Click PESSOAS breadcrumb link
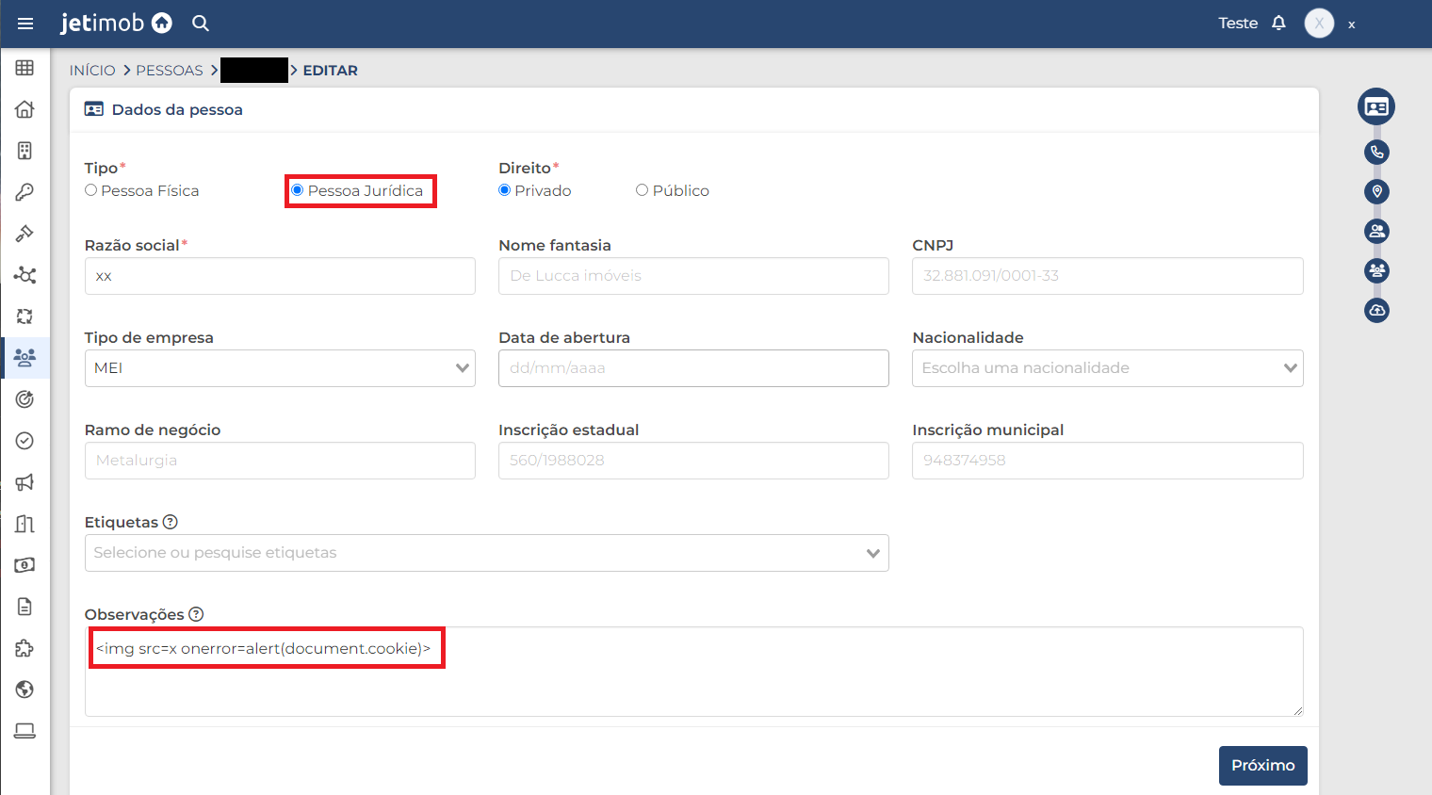The height and width of the screenshot is (795, 1432). [170, 71]
